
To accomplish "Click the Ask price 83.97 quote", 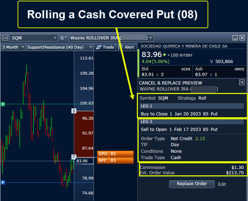I will coord(202,74).
